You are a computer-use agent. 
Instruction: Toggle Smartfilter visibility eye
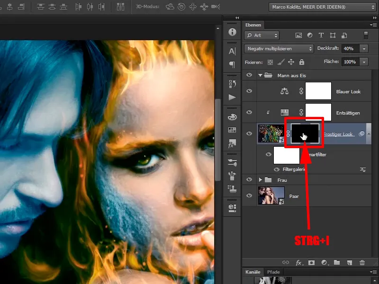pos(269,154)
